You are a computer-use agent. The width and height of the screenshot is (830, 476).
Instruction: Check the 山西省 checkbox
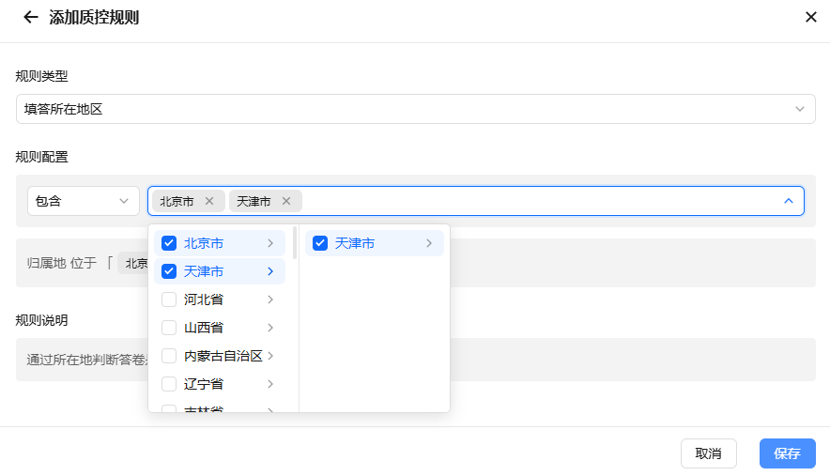(x=169, y=328)
